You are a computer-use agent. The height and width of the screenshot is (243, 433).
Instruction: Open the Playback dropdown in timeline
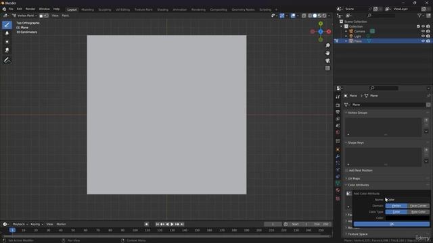[20, 224]
